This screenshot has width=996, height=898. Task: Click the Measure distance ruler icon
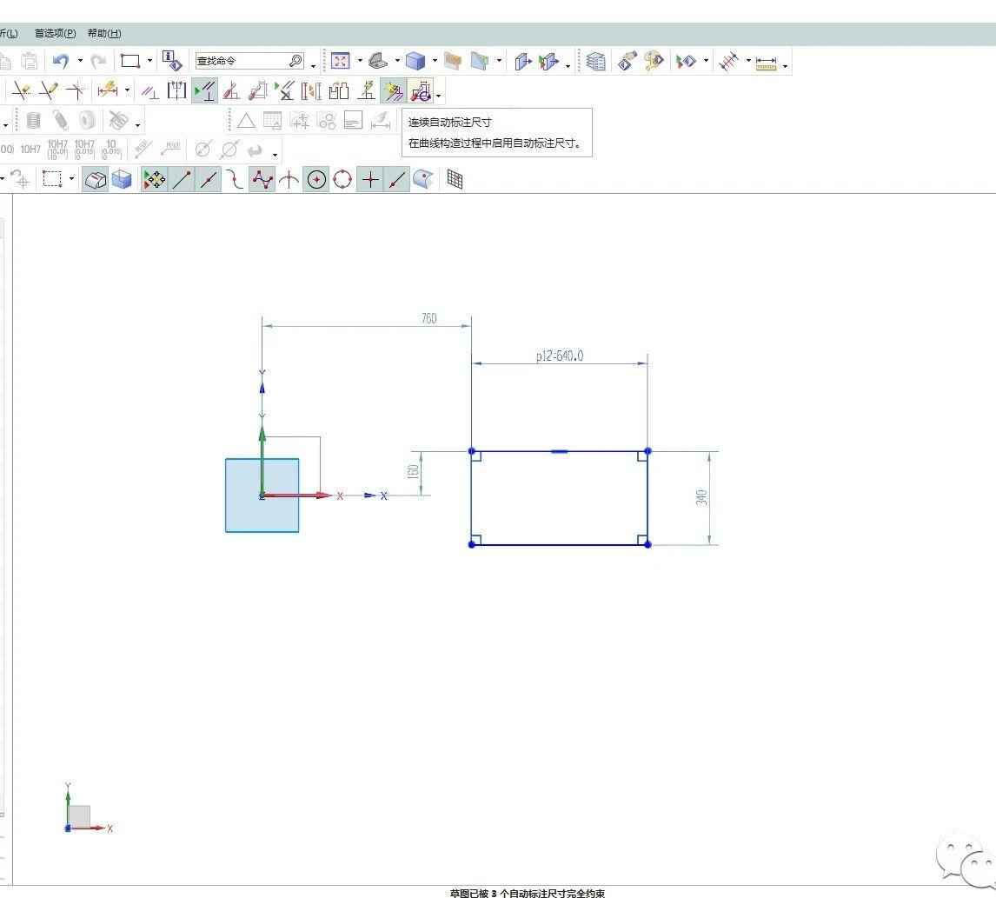pos(766,62)
